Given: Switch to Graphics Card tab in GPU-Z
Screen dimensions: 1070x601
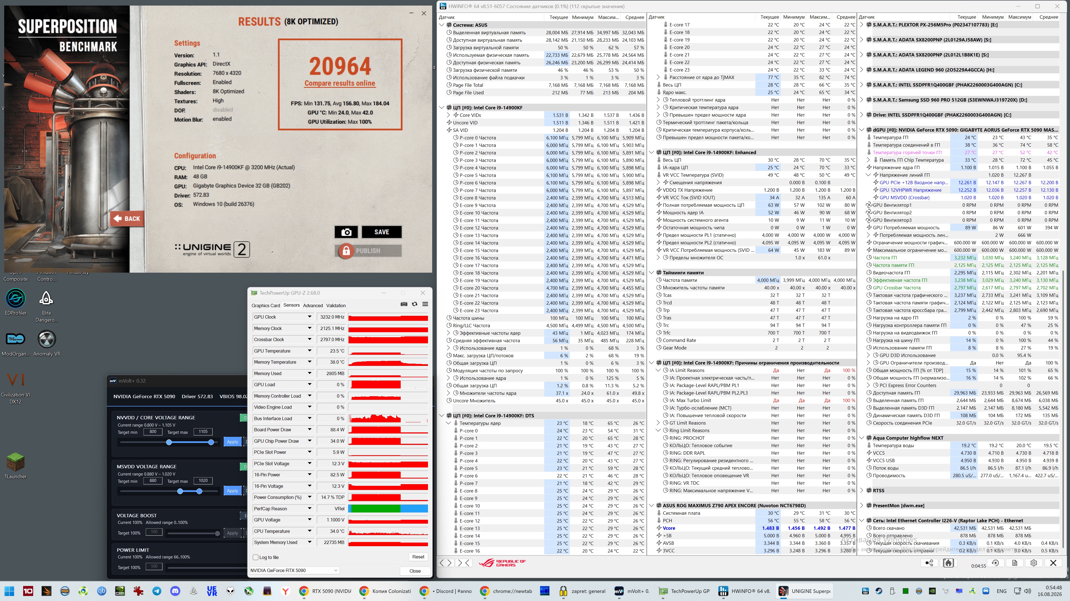Looking at the screenshot, I should pyautogui.click(x=266, y=306).
